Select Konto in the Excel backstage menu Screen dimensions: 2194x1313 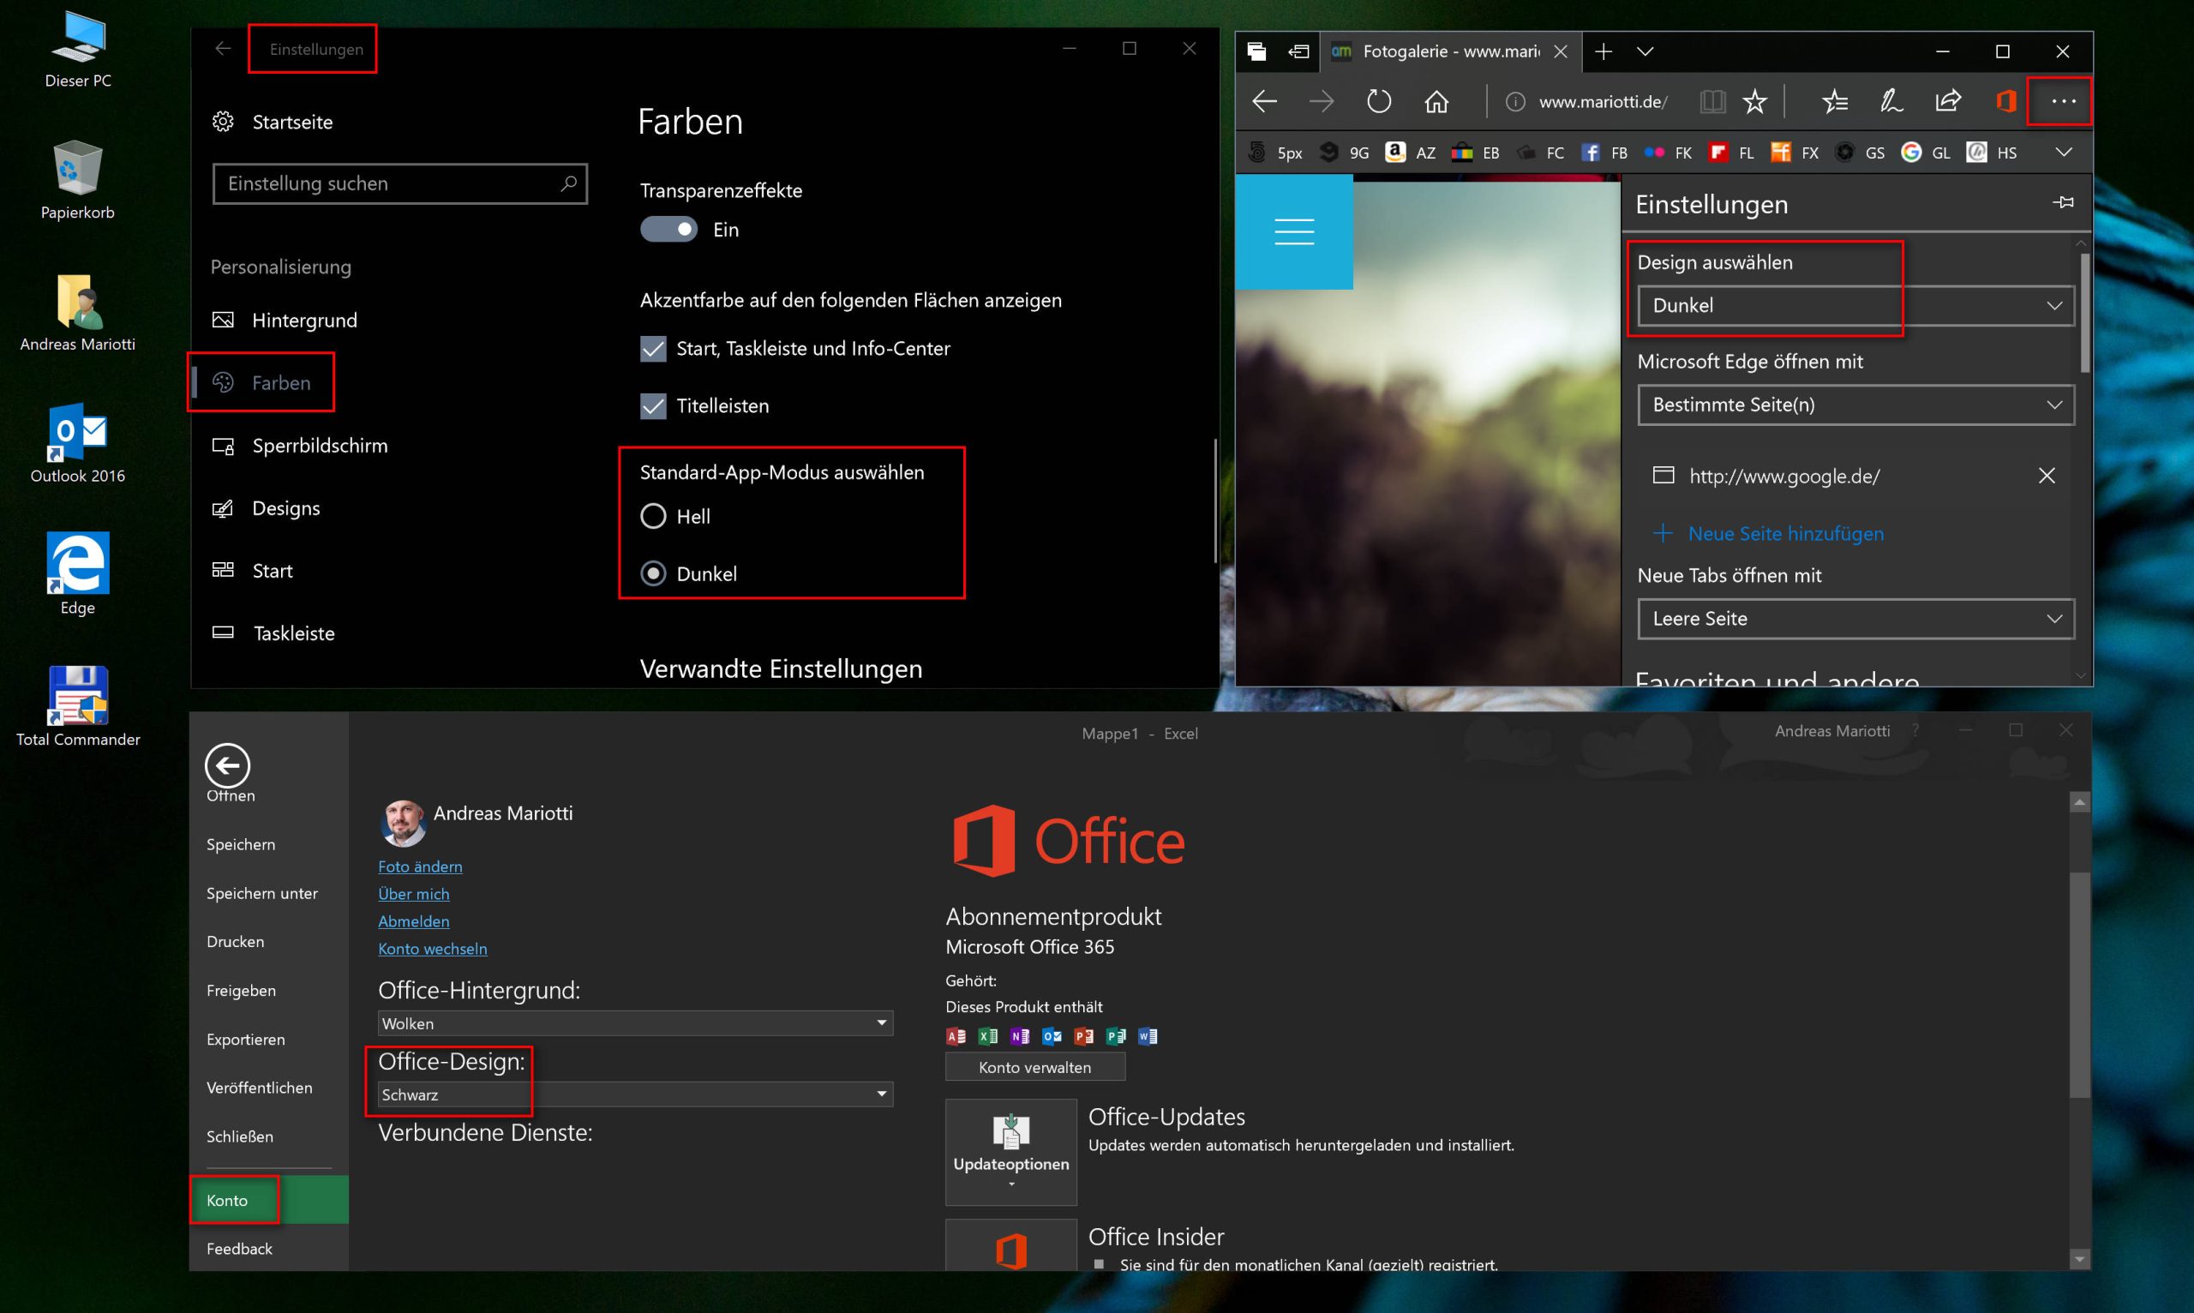[x=228, y=1201]
